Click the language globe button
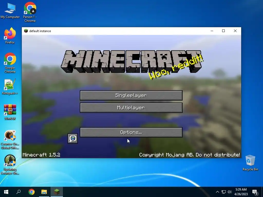The width and height of the screenshot is (263, 197). tap(73, 138)
